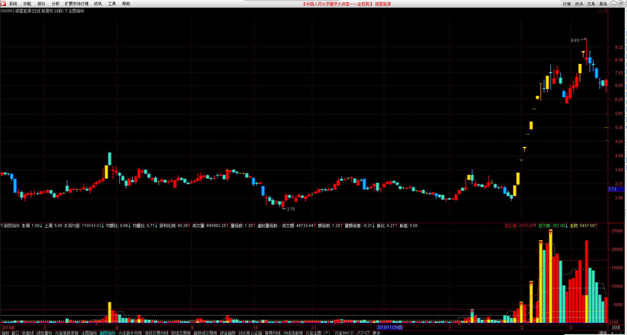Click the 资讯 button at top right
The image size is (627, 335).
(x=579, y=4)
